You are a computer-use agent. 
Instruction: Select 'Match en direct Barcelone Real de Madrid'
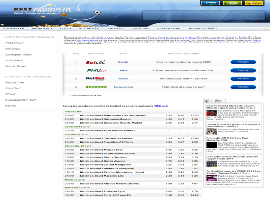(x=111, y=123)
